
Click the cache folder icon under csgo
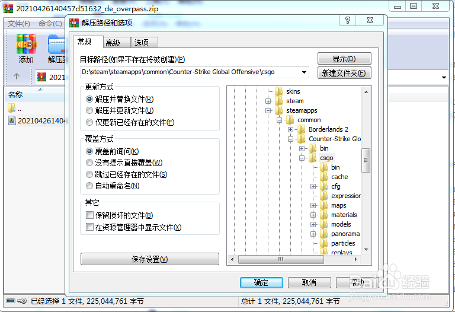tap(324, 177)
